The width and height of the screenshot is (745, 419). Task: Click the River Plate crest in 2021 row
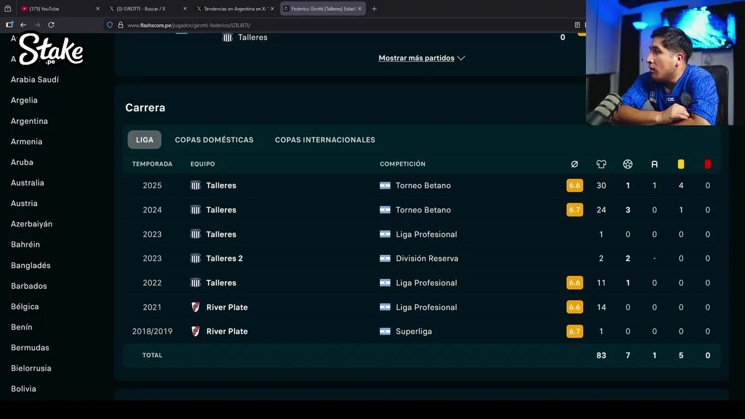tap(196, 307)
